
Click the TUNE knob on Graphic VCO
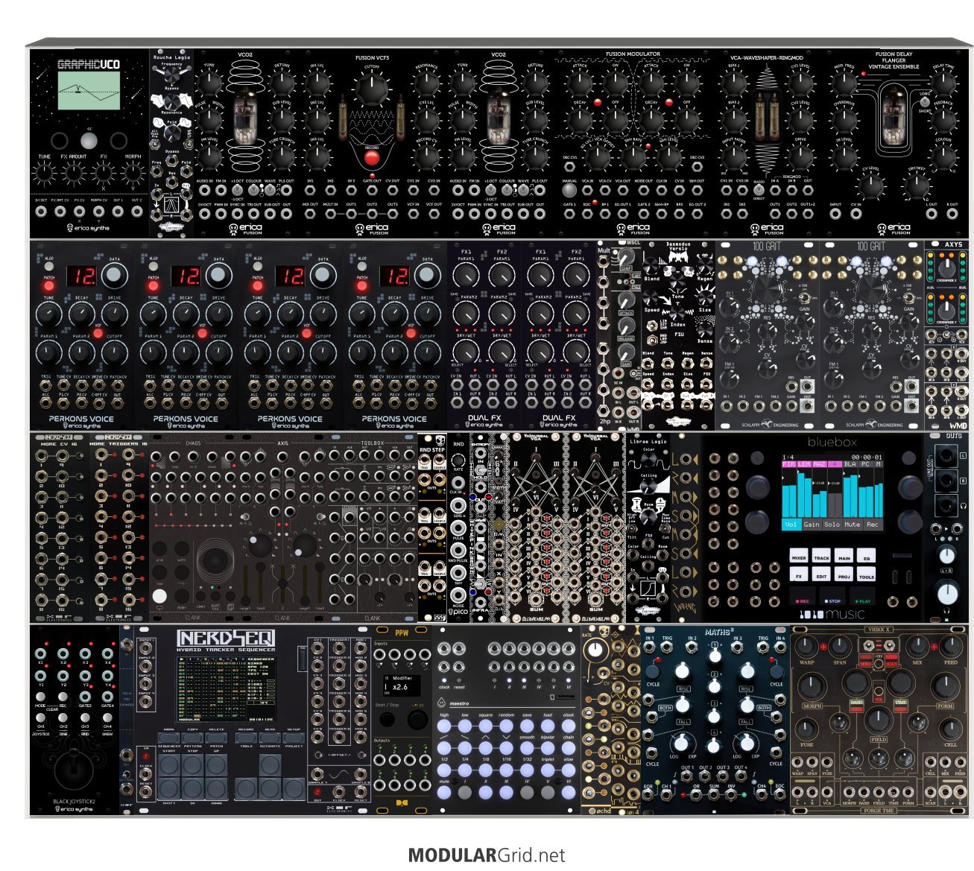pyautogui.click(x=45, y=174)
